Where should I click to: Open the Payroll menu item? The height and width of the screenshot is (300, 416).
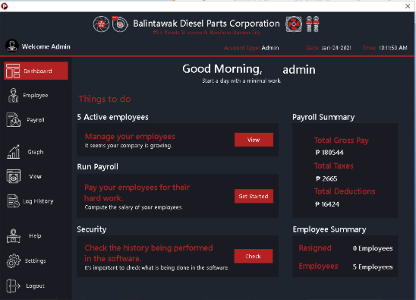pyautogui.click(x=36, y=120)
